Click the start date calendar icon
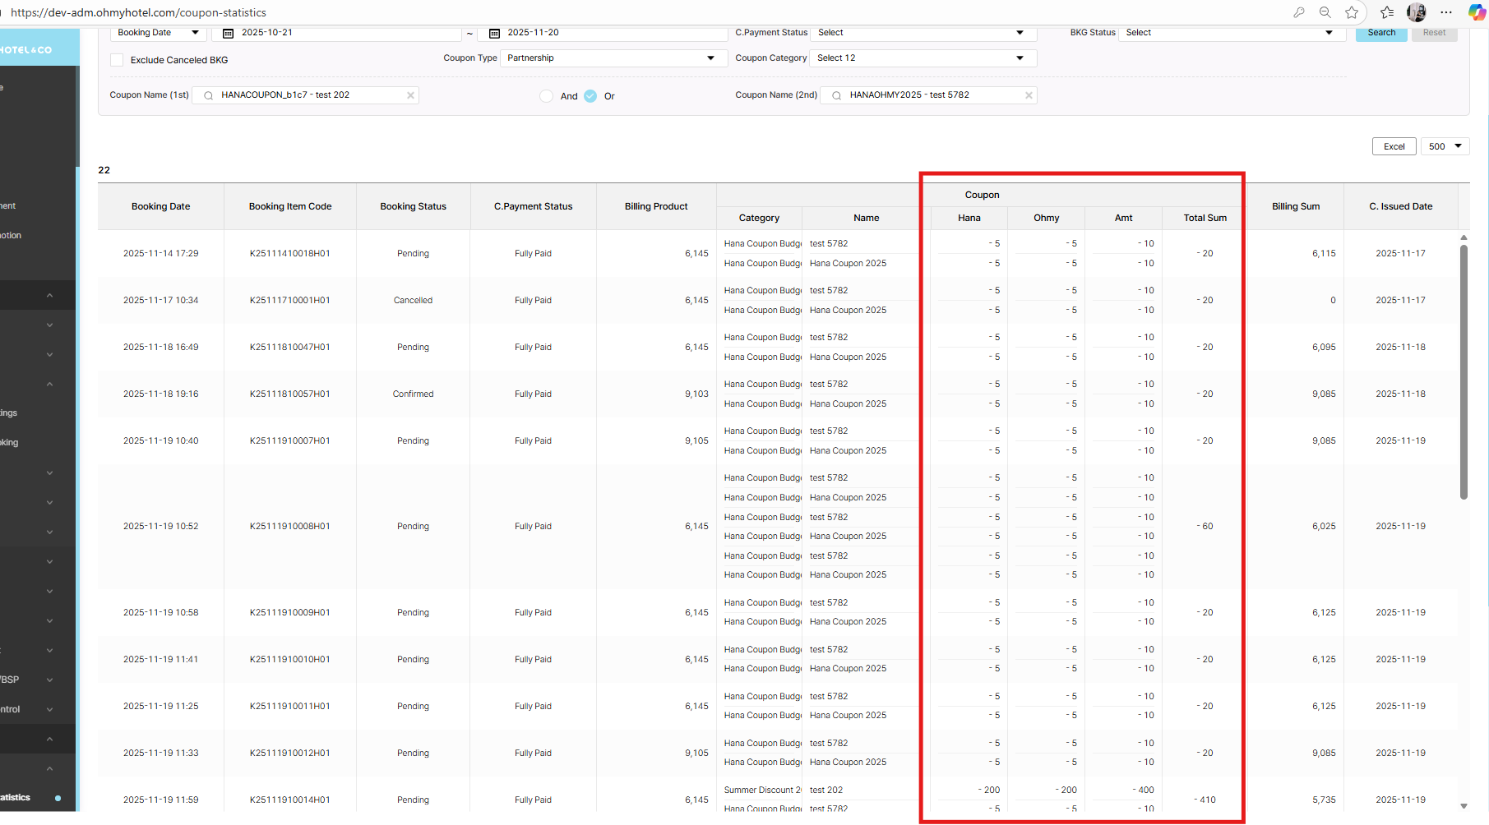 [229, 33]
